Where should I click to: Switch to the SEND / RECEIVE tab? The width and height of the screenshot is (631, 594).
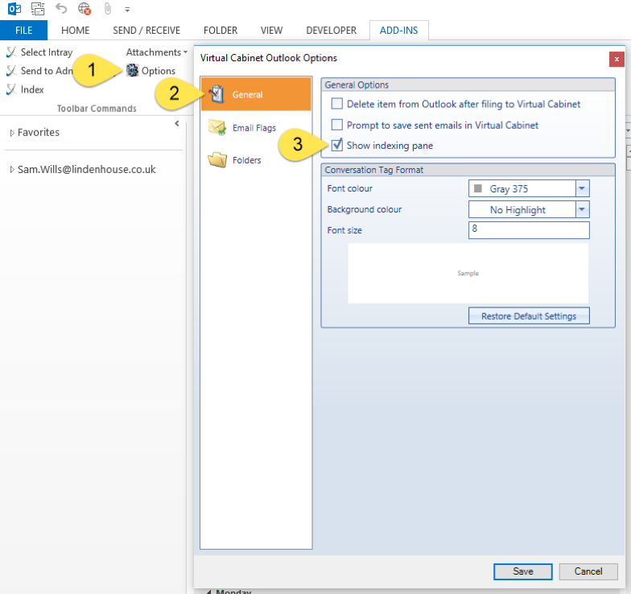click(146, 31)
